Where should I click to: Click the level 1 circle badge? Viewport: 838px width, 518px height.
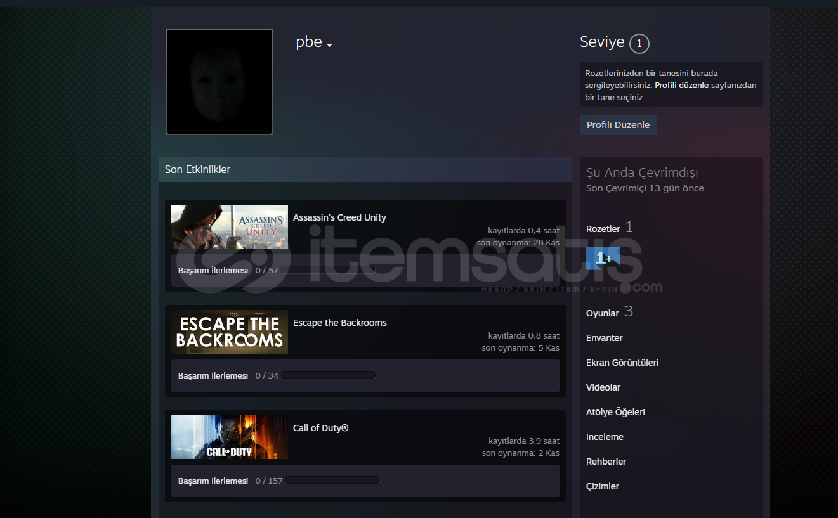tap(639, 44)
